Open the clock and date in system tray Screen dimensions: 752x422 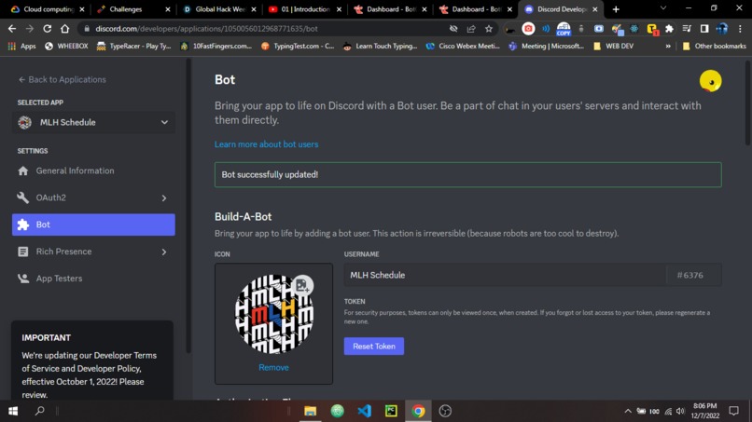click(705, 411)
